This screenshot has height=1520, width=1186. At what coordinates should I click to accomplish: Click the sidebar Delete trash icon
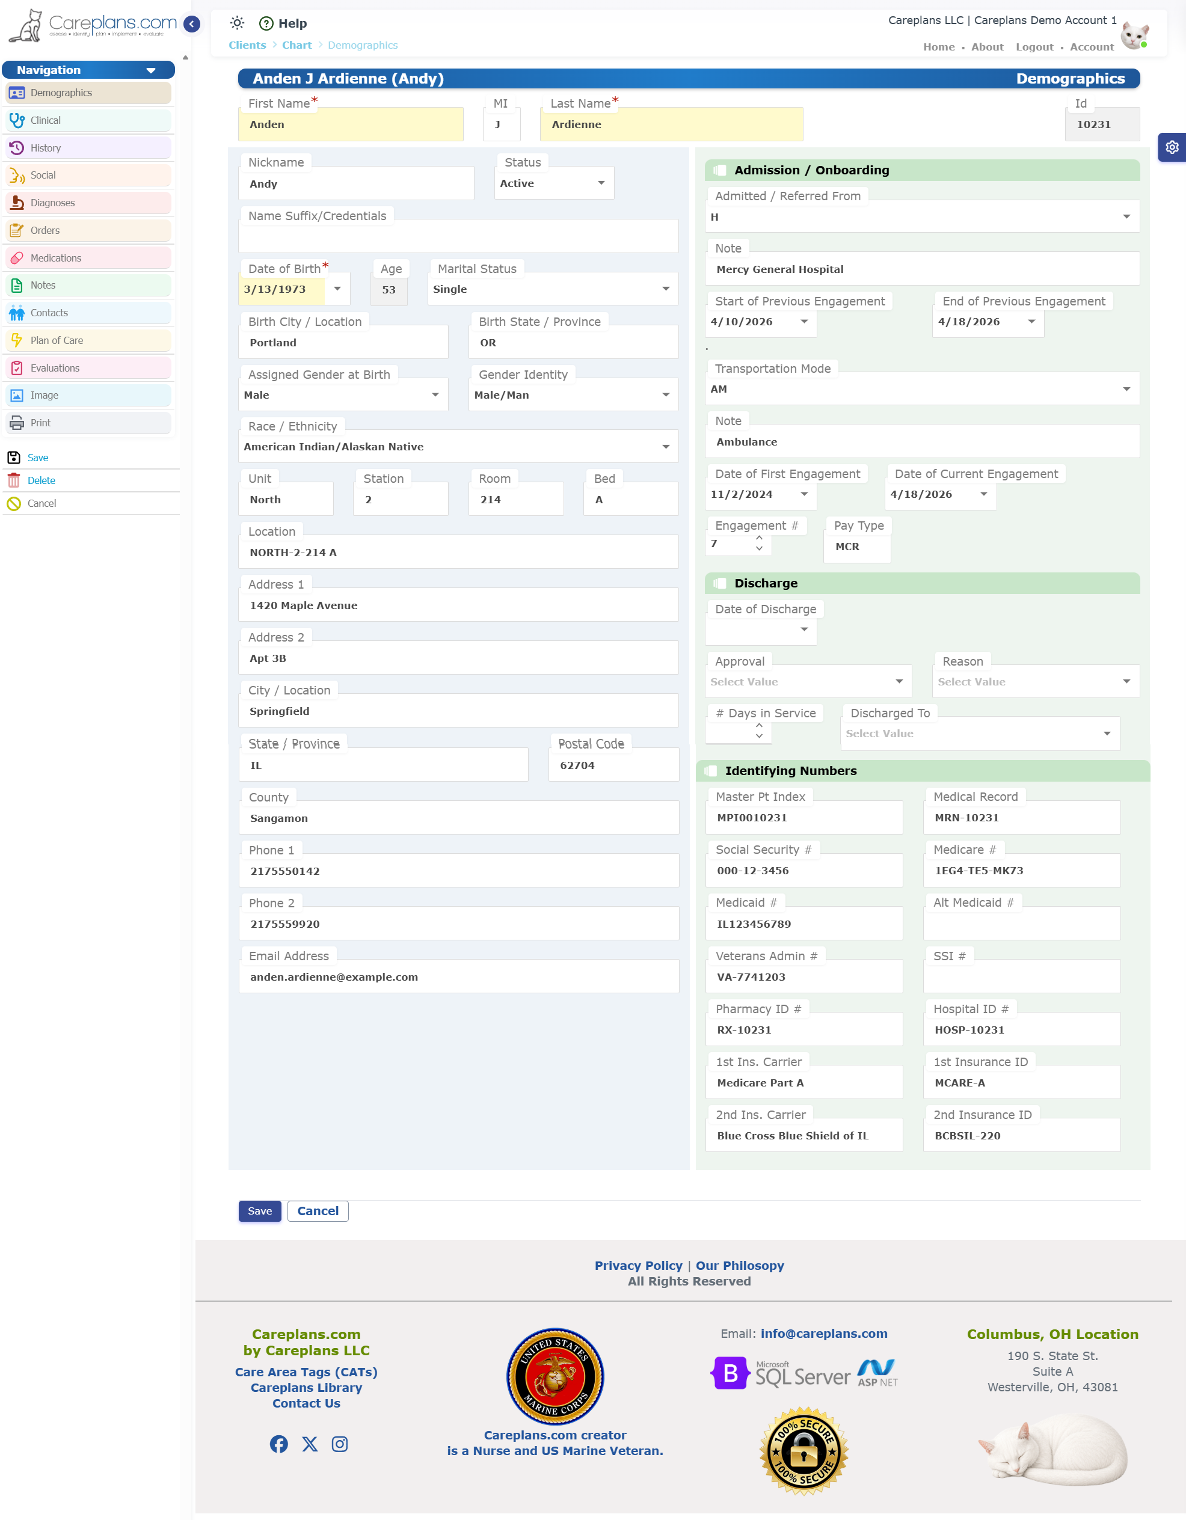[14, 480]
